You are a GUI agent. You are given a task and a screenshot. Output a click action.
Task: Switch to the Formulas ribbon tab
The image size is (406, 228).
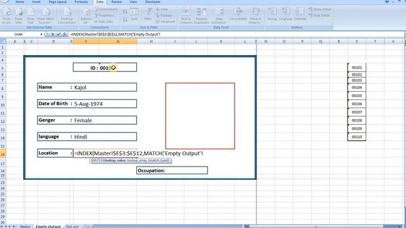[81, 2]
